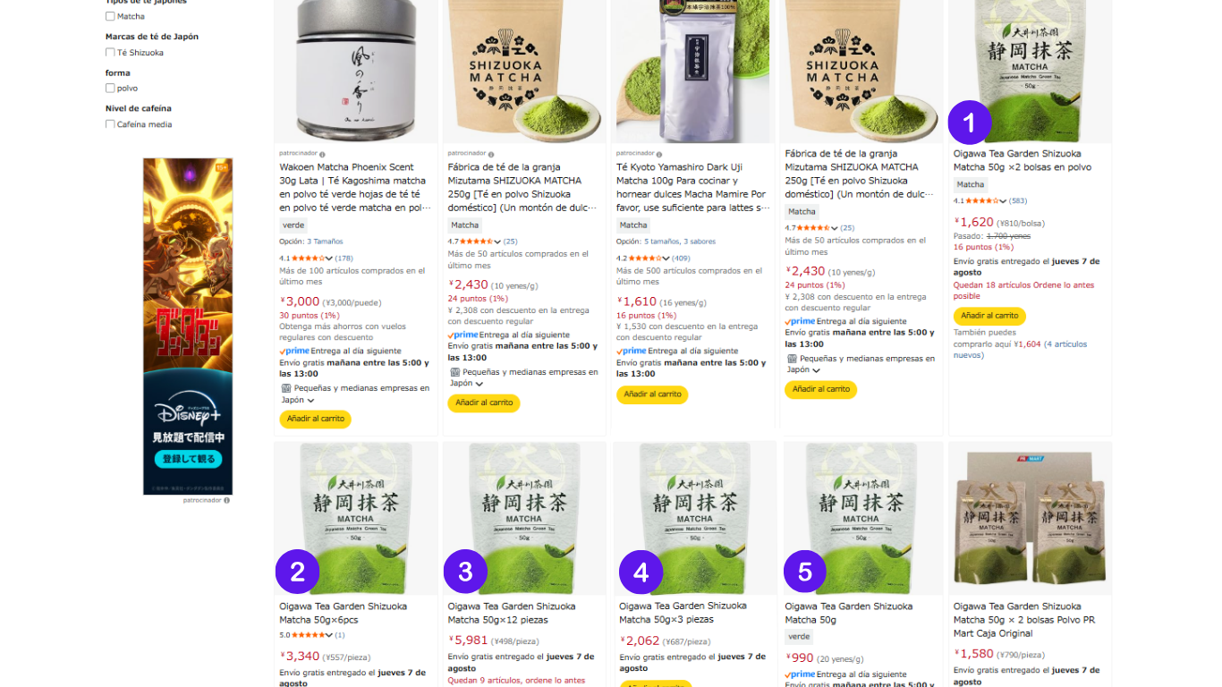1222x687 pixels.
Task: Click the purple number 3 marker
Action: [x=465, y=572]
